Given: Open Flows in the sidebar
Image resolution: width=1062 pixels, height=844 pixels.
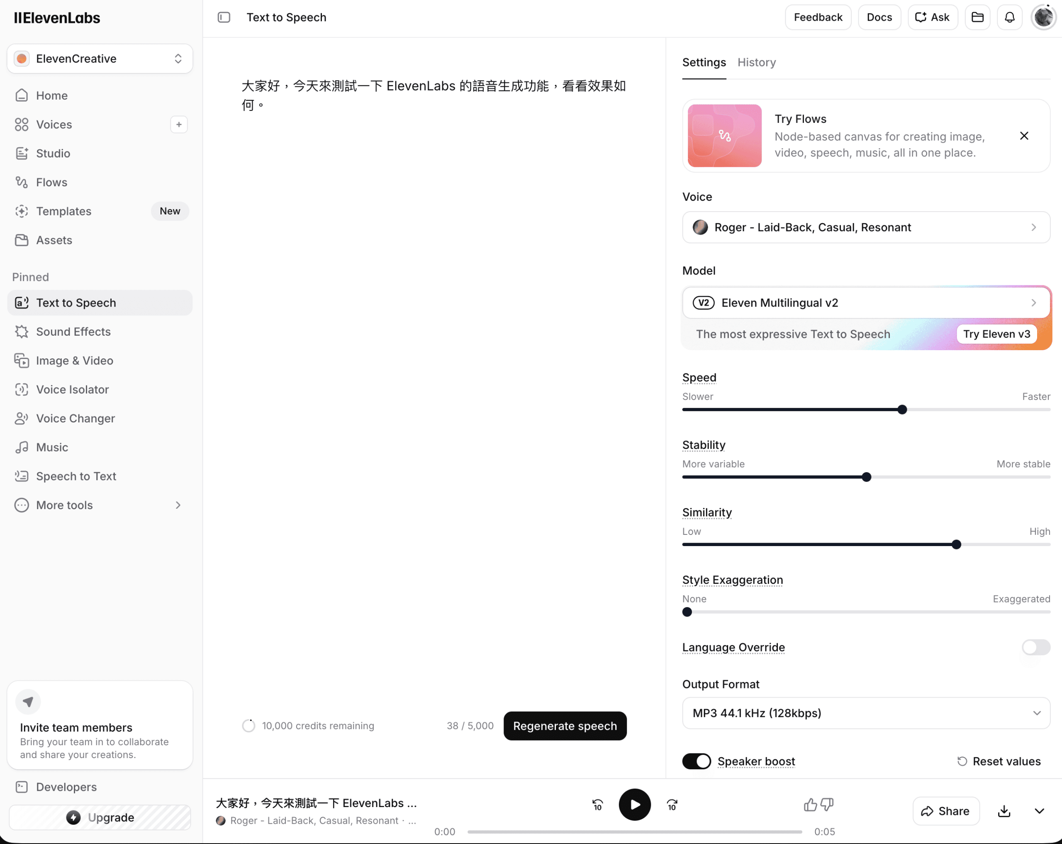Looking at the screenshot, I should click(100, 182).
